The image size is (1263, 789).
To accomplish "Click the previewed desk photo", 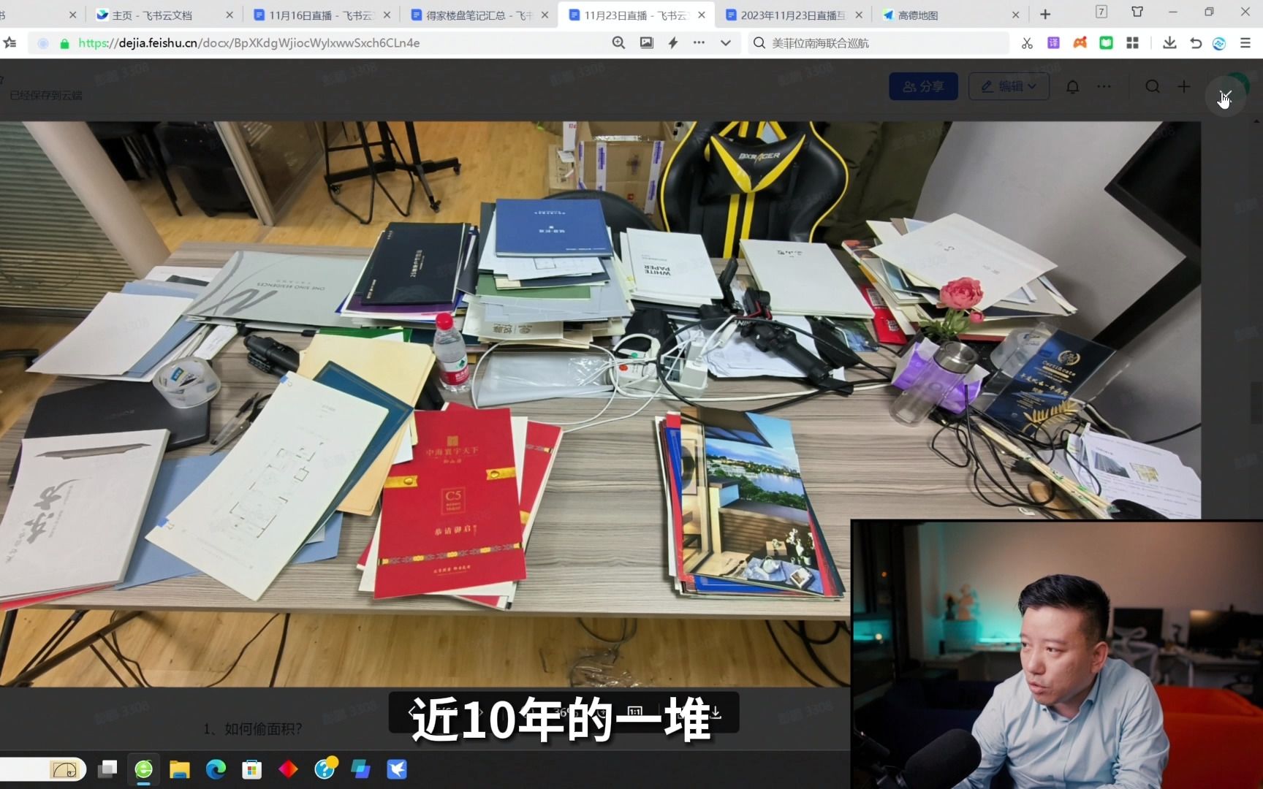I will click(x=599, y=403).
